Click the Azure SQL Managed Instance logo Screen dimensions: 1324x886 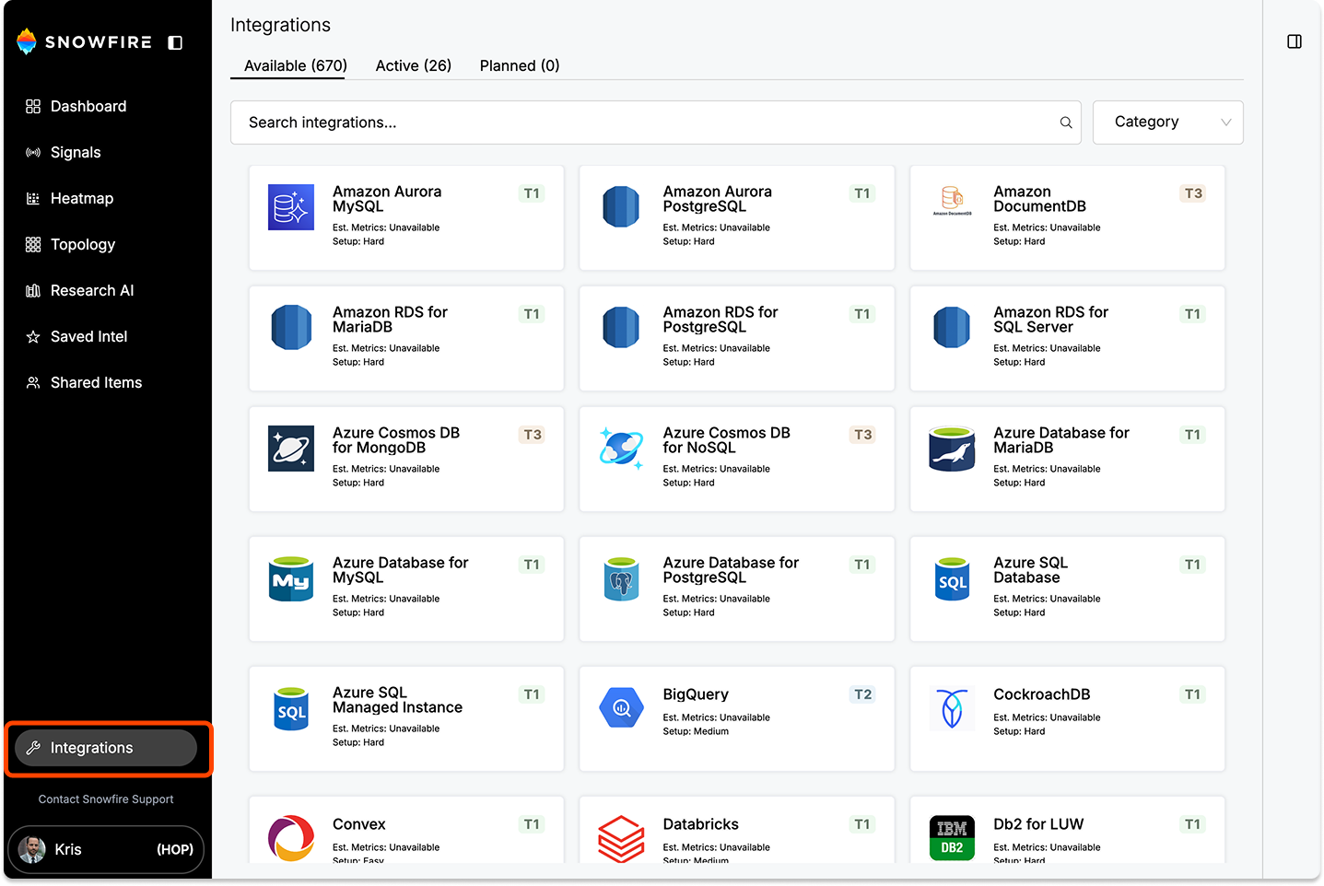pos(291,708)
